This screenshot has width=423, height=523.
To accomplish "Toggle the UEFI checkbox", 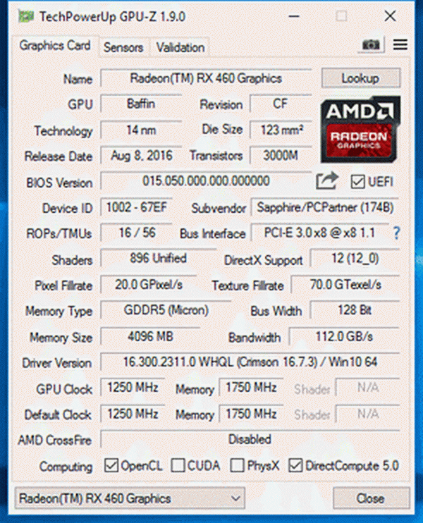I will coord(357,182).
